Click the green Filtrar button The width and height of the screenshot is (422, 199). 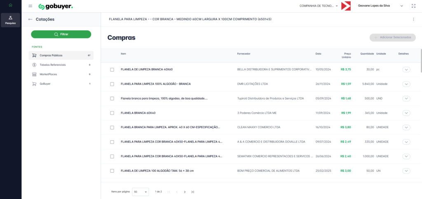(61, 34)
